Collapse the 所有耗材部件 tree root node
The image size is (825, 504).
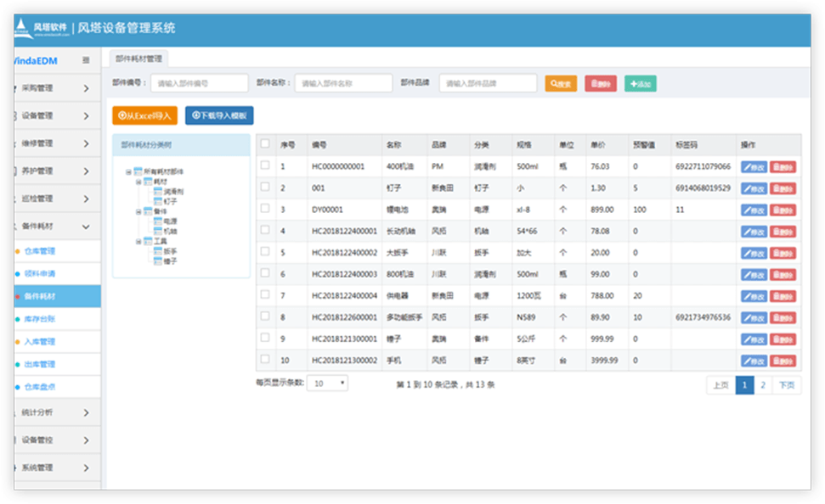[127, 172]
